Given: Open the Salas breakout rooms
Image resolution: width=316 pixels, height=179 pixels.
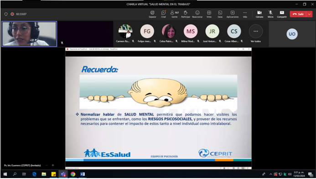Looking at the screenshot, I should pos(220,14).
